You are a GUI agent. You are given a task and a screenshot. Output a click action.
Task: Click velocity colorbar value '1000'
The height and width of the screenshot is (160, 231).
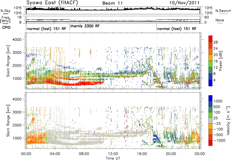[x=218, y=101]
